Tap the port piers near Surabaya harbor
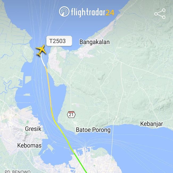 (x=84, y=151)
